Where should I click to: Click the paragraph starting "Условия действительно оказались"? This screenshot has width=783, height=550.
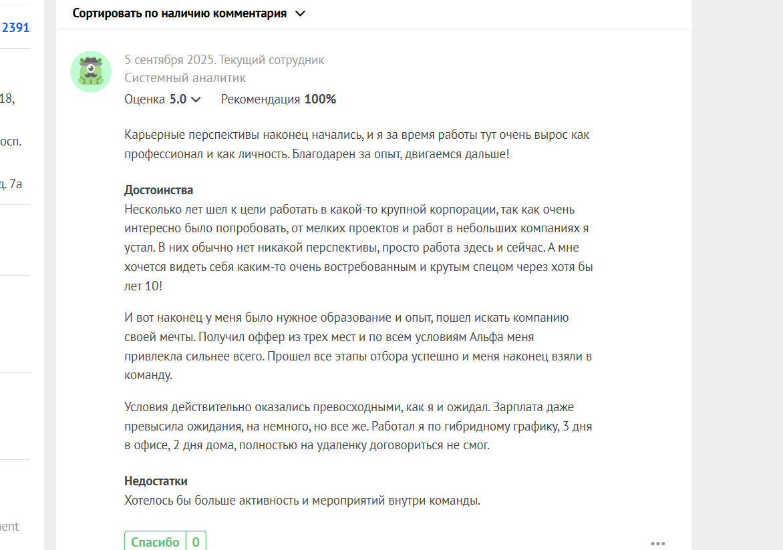(x=358, y=426)
